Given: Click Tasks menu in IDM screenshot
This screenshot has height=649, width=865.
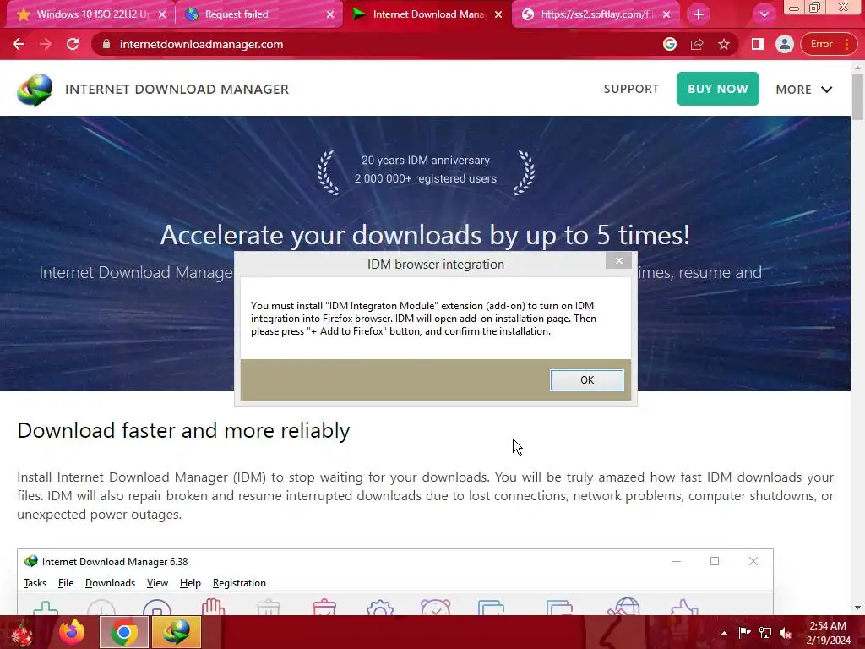Looking at the screenshot, I should point(35,583).
